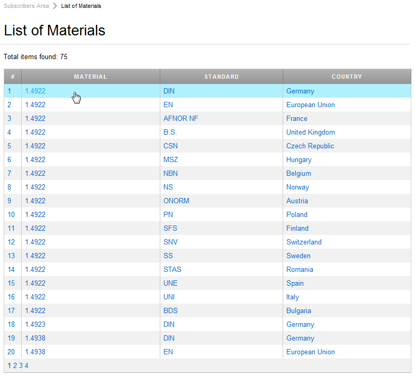415x377 pixels.
Task: Open the ONORM standard link
Action: [176, 201]
